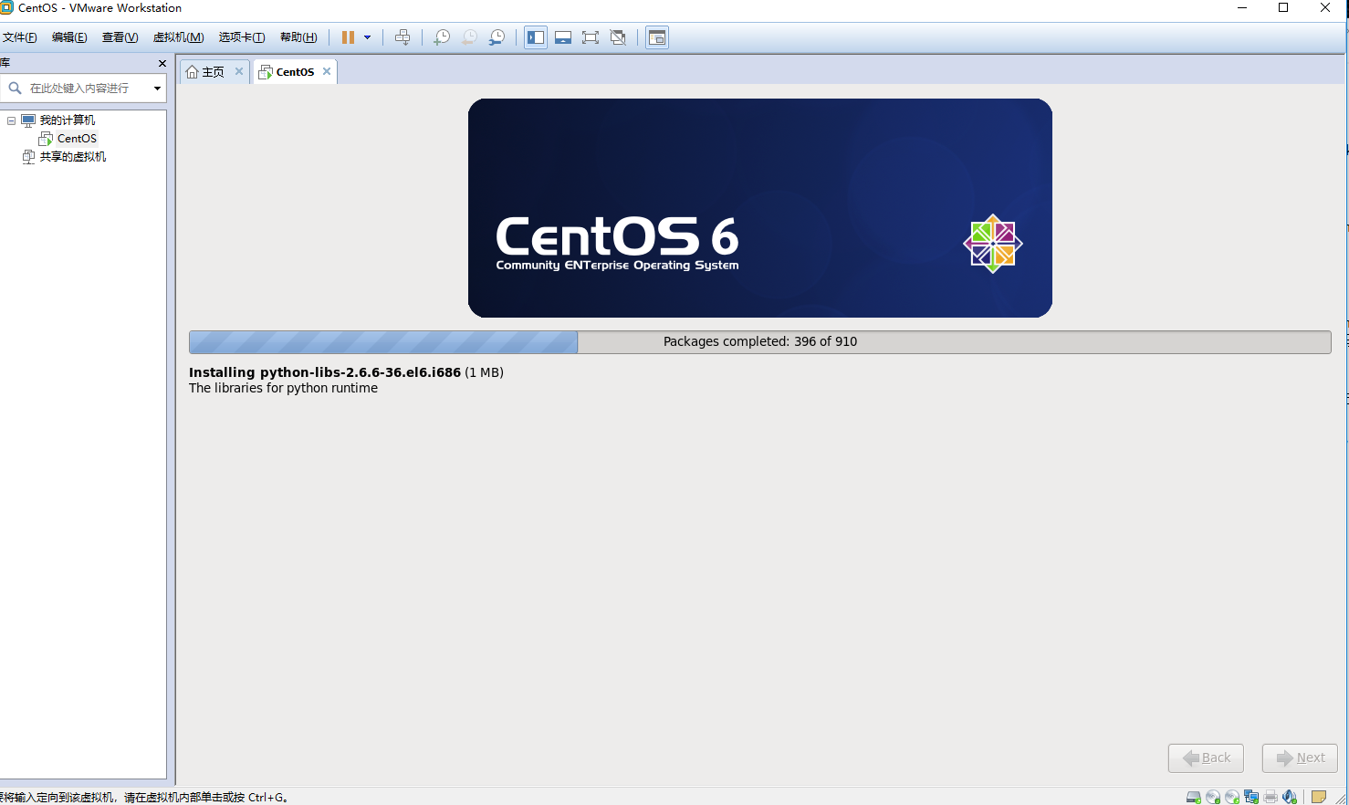Close the CentOS tab
Viewport: 1349px width, 805px height.
coord(327,71)
